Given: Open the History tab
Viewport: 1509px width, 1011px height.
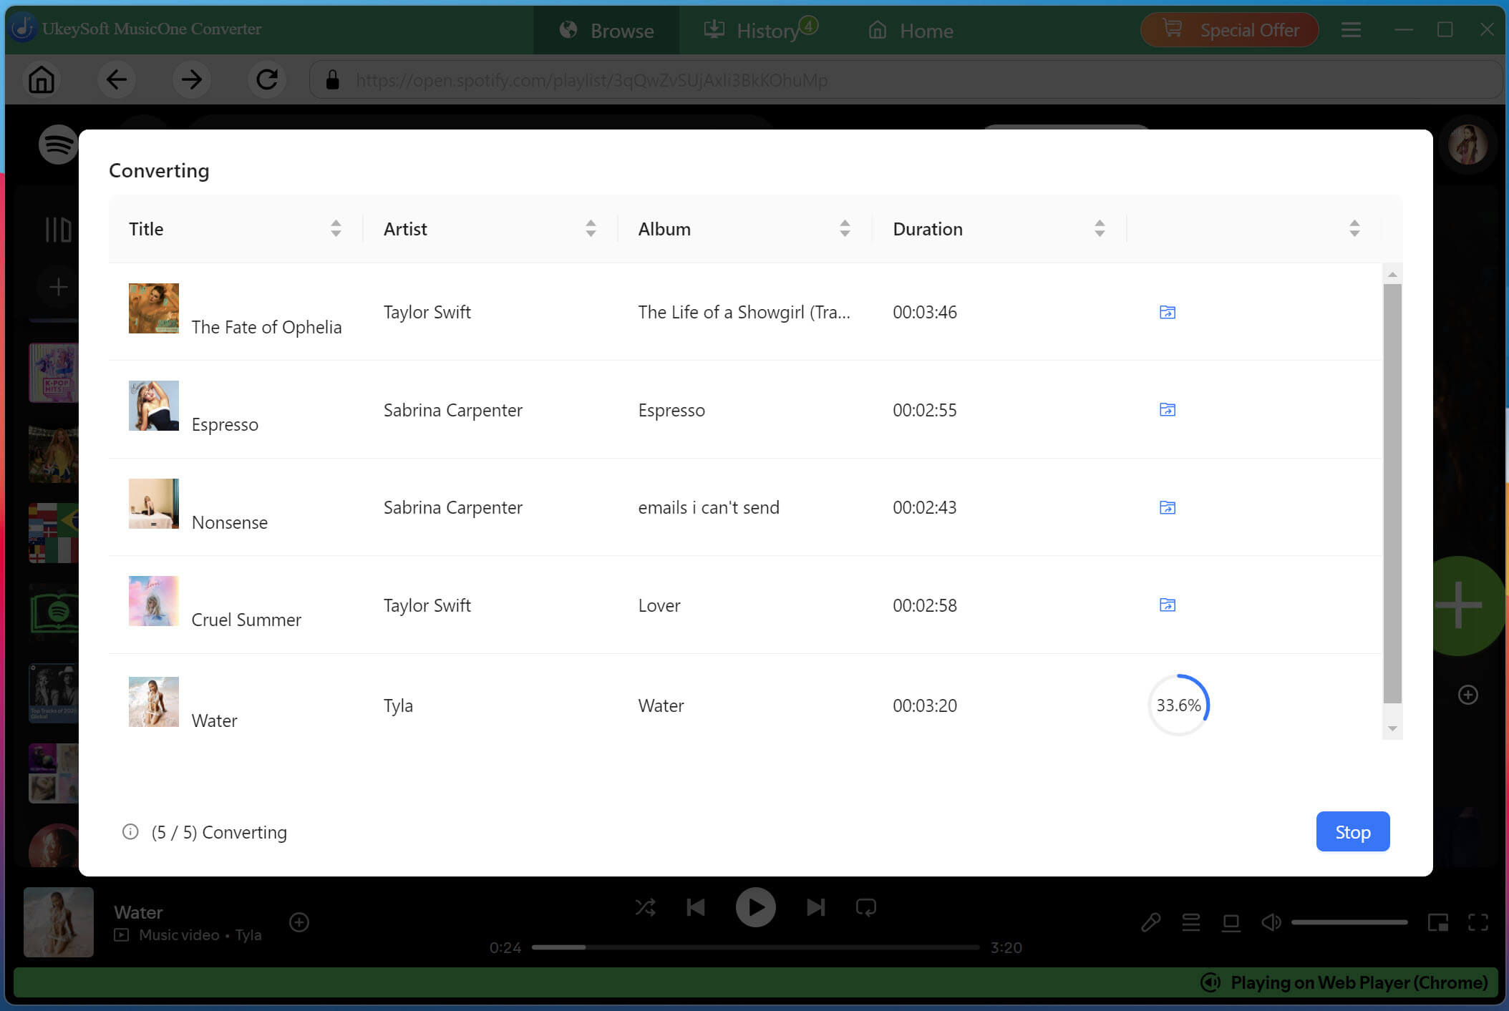Looking at the screenshot, I should coord(760,30).
